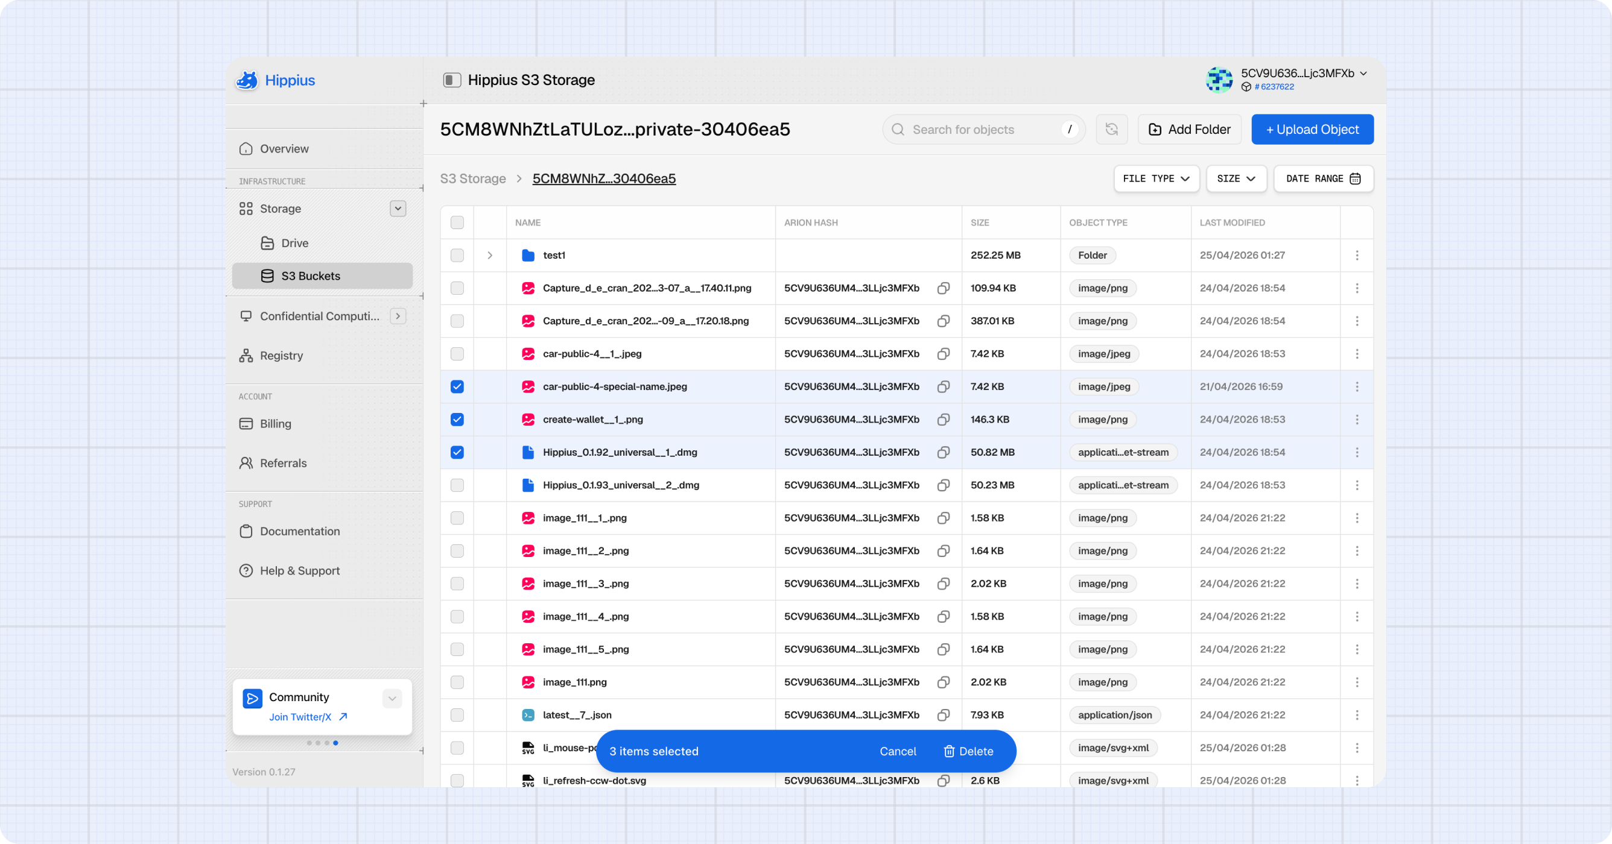Open the DATE RANGE picker

tap(1324, 179)
